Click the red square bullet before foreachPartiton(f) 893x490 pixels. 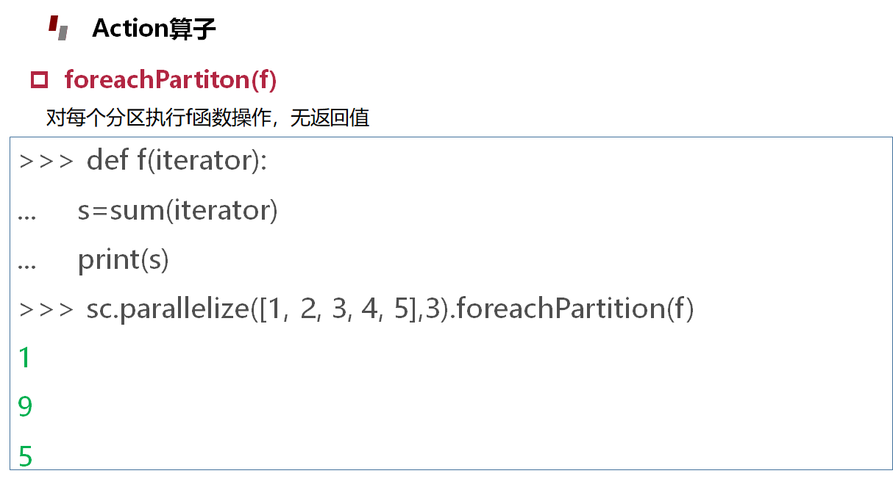click(x=39, y=79)
